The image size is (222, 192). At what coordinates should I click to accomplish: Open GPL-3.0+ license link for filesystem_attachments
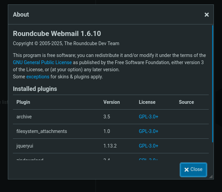149,131
